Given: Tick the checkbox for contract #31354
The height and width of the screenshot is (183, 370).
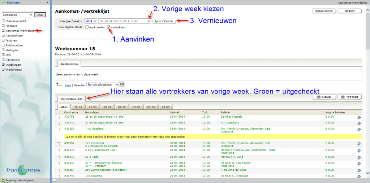Looking at the screenshot, I should coord(59,143).
